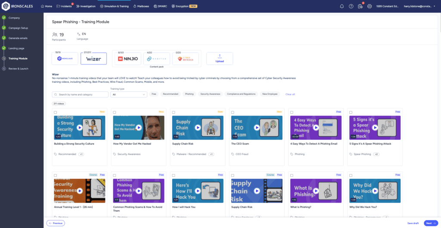Select the Cyber Maniacs content pack
Image resolution: width=441 pixels, height=228 pixels.
[x=185, y=59]
